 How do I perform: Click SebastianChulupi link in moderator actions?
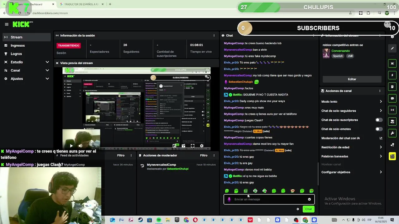[x=178, y=169]
